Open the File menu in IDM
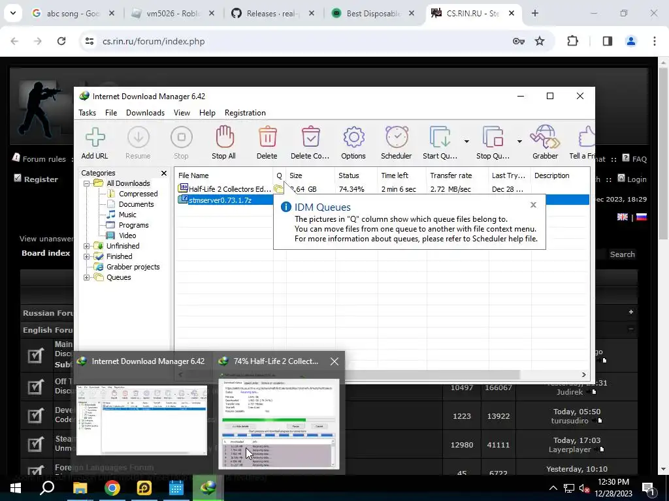The height and width of the screenshot is (501, 669). click(111, 113)
